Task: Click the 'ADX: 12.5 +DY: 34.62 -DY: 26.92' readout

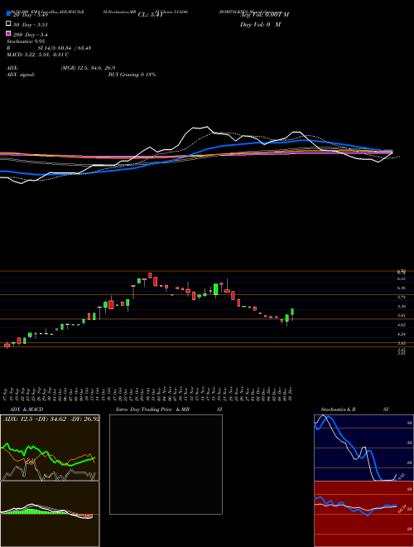Action: [x=51, y=419]
